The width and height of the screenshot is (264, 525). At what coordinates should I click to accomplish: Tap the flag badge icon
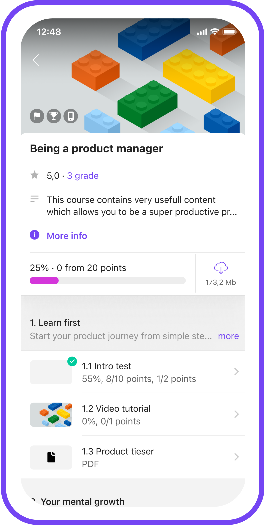[37, 116]
